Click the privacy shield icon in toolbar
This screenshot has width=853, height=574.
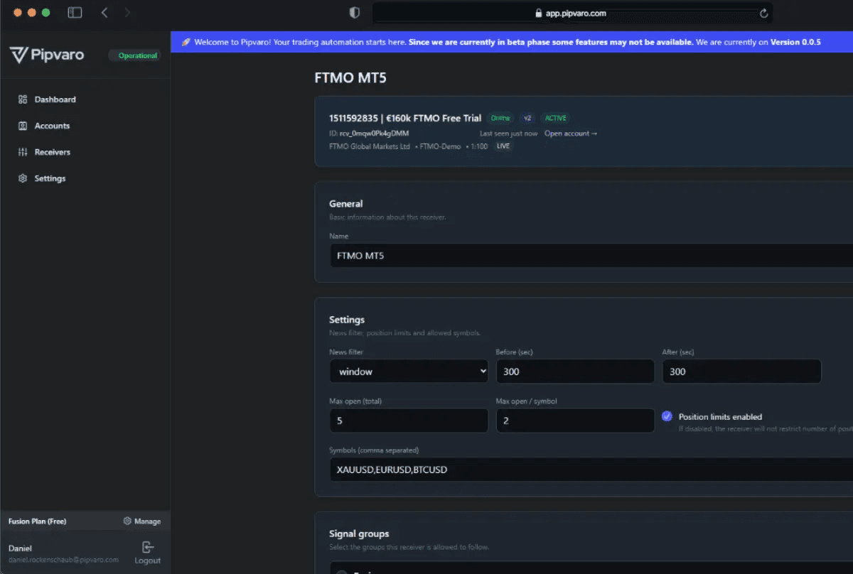click(x=355, y=13)
